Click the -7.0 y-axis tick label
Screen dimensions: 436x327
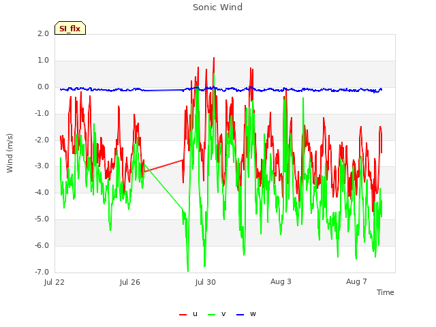point(42,272)
